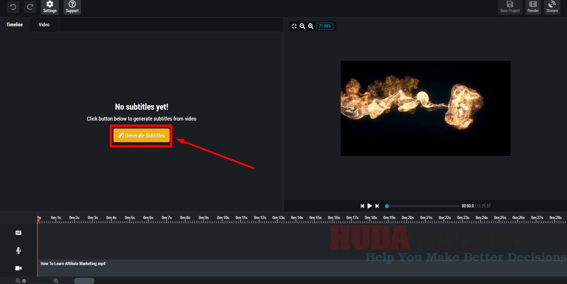
Task: Open Settings from the top toolbar
Action: coord(50,7)
